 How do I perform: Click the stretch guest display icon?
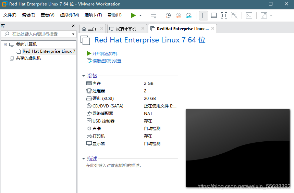(264, 15)
